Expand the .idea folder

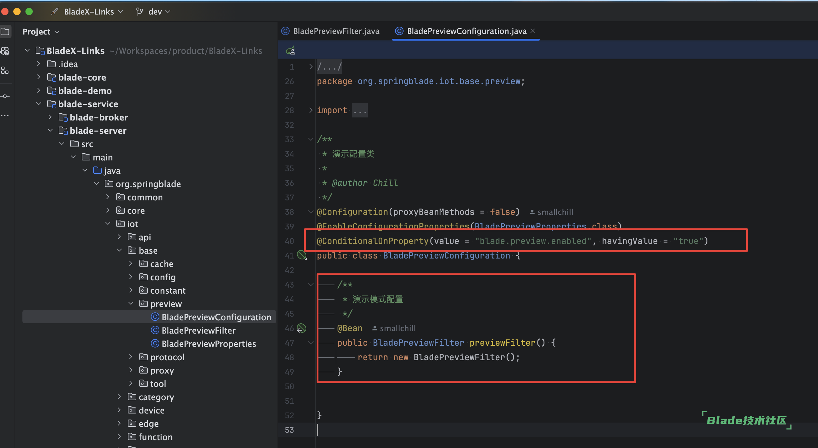point(39,64)
